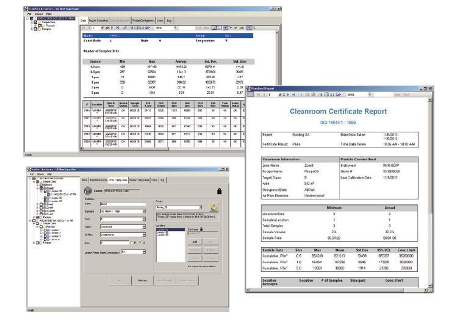Click the Print icon in Data tab viewer
The image size is (449, 322).
click(x=131, y=28)
